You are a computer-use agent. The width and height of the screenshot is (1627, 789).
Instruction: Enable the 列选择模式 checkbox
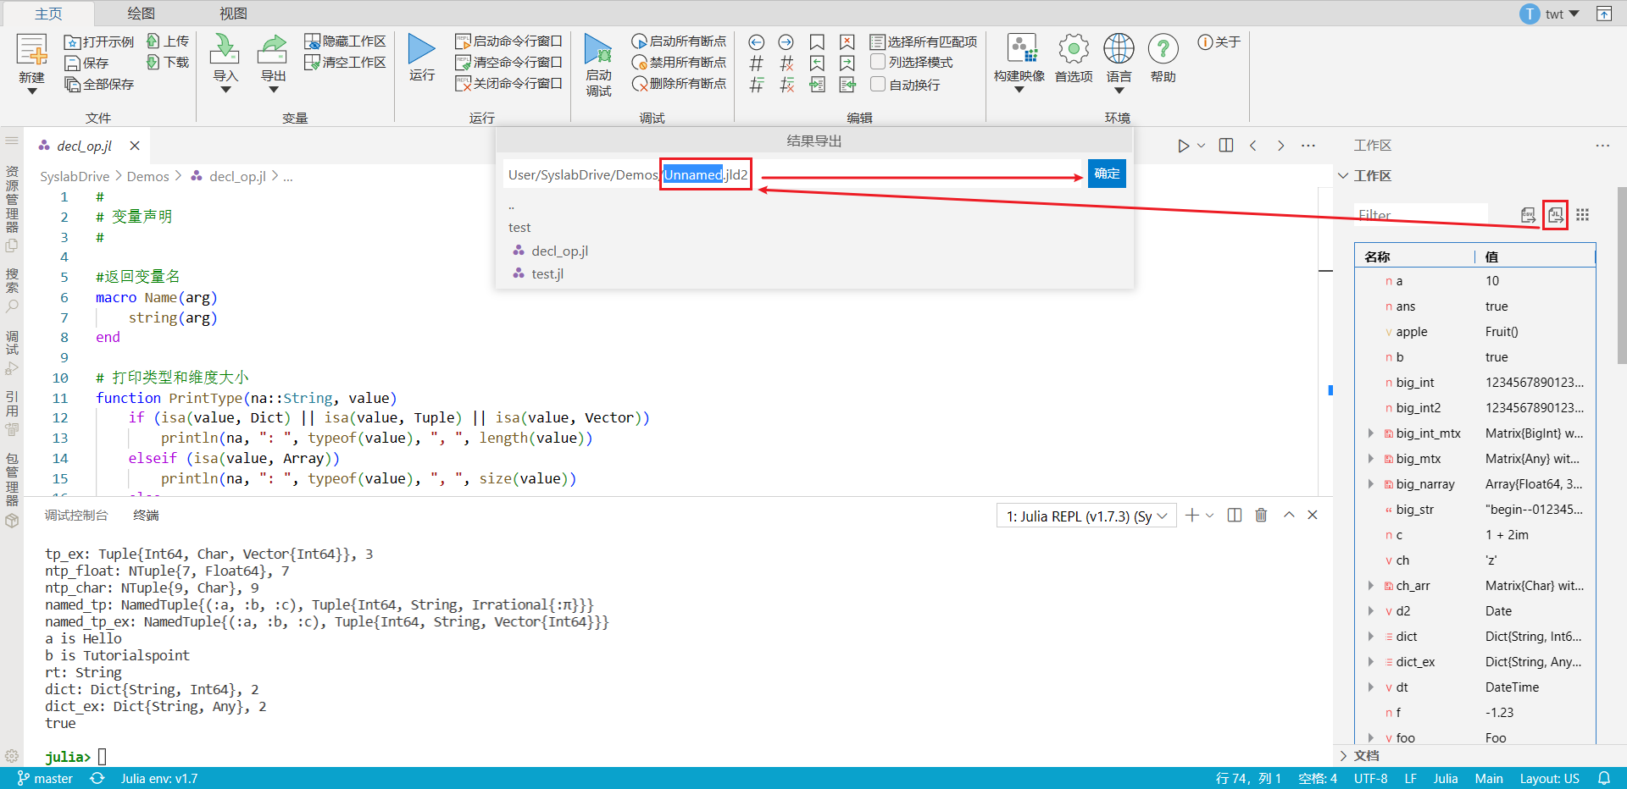coord(878,63)
